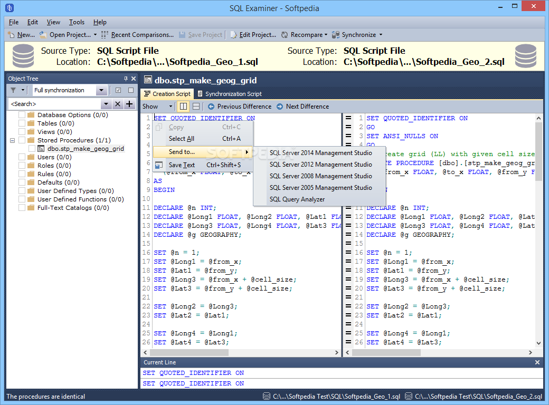
Task: Check the dbo.stp_make_geog_grid checkbox
Action: [x=32, y=149]
